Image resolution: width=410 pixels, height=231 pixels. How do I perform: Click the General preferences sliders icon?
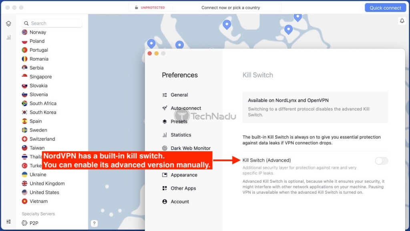165,95
